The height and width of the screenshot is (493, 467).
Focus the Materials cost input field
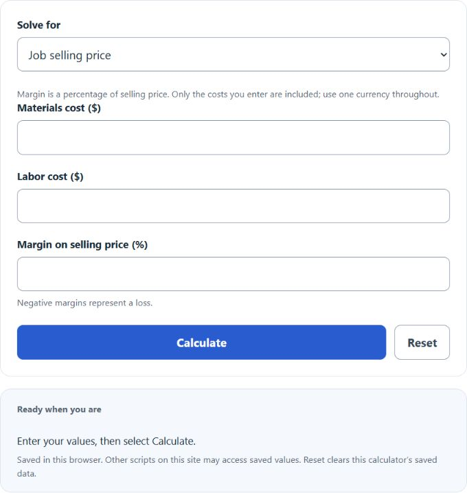click(x=233, y=137)
